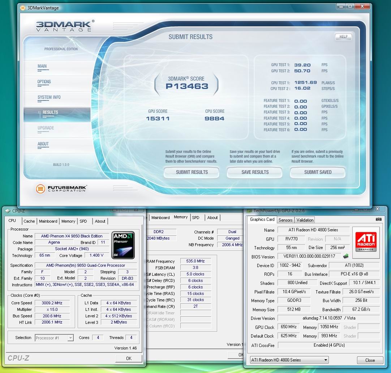
Task: Switch to Mainboard tab in front CPU-Z window
Action: click(48, 221)
